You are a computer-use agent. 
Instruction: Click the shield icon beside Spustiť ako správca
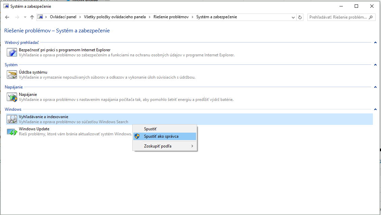click(x=137, y=136)
